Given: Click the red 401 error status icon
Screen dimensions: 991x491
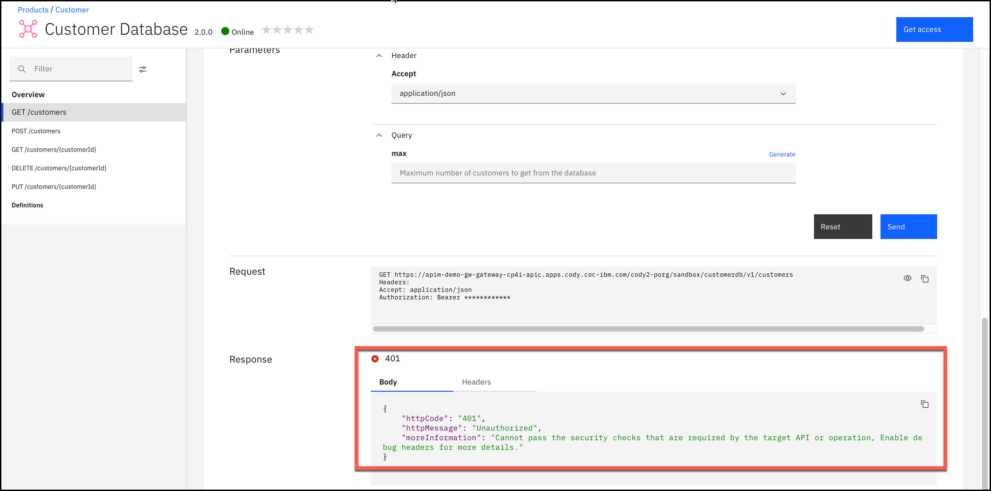Looking at the screenshot, I should [x=375, y=358].
